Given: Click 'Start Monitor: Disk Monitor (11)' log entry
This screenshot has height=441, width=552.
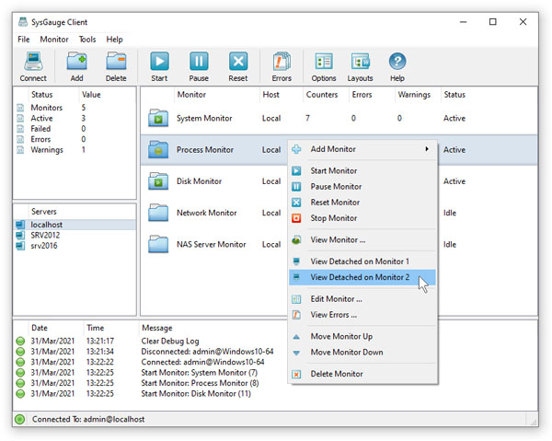Looking at the screenshot, I should pyautogui.click(x=196, y=394).
